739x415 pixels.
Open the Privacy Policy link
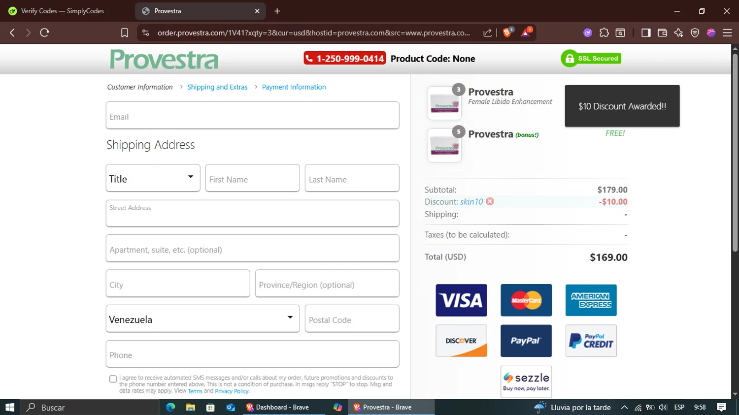[232, 391]
